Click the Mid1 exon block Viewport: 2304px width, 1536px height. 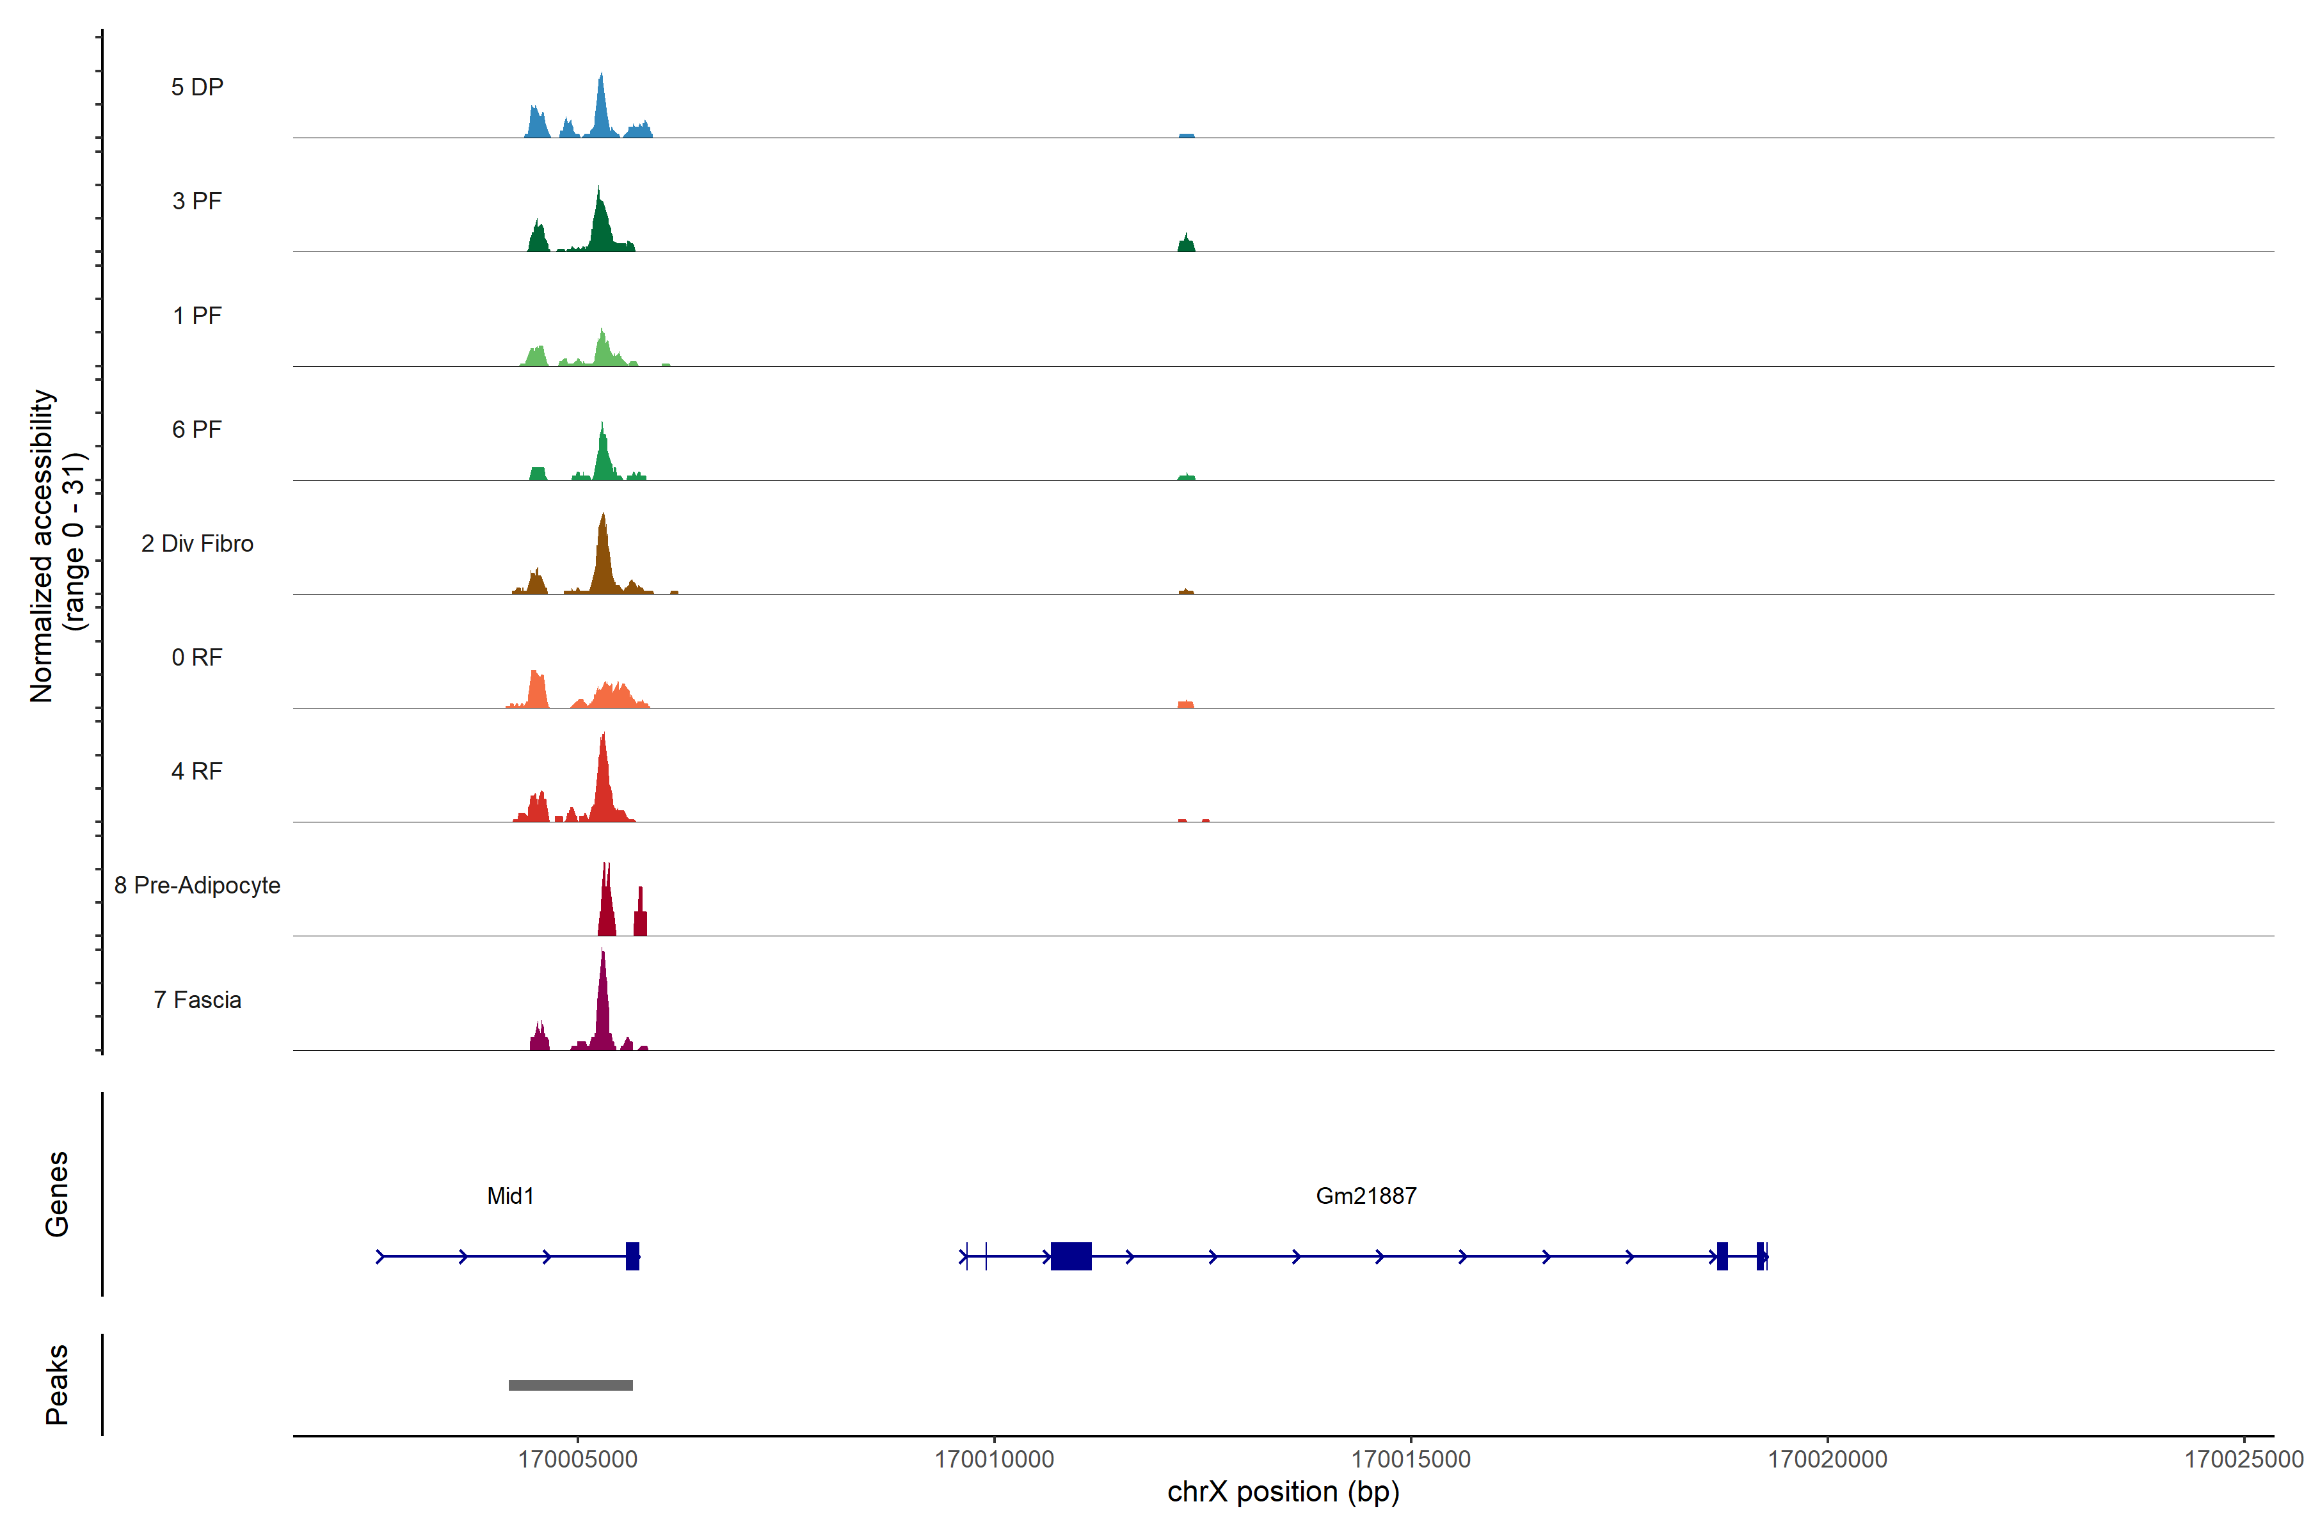coord(633,1256)
